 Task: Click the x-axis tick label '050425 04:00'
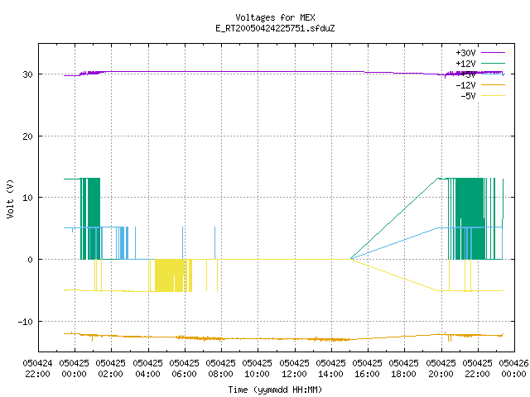click(x=147, y=369)
